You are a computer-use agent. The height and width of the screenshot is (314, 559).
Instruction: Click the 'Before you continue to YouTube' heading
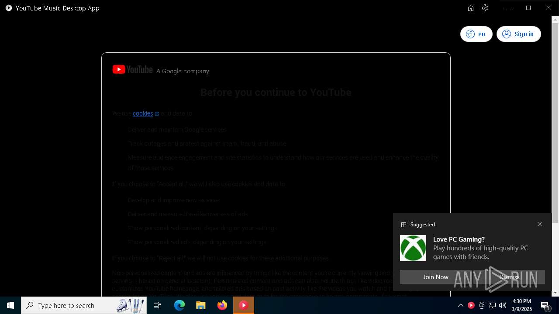coord(276,92)
